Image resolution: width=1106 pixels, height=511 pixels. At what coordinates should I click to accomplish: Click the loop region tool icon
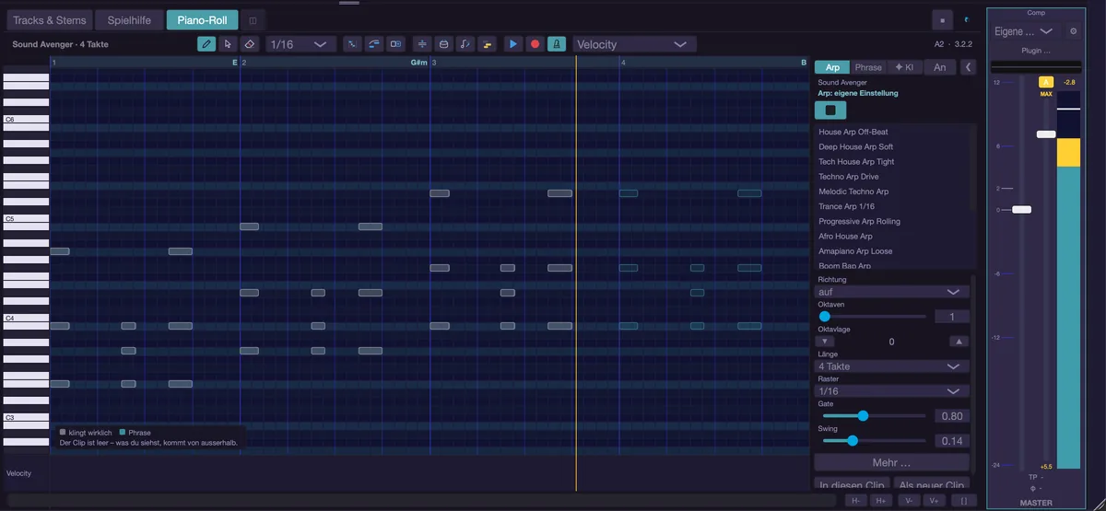(x=396, y=44)
